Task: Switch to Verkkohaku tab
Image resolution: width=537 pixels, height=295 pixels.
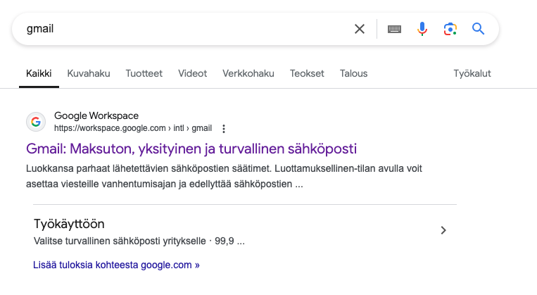Action: tap(248, 73)
